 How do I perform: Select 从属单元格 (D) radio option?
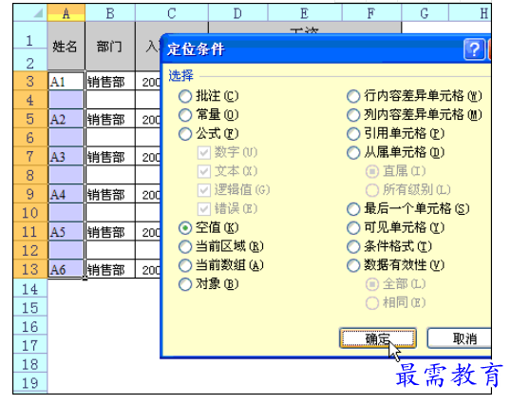tap(353, 153)
